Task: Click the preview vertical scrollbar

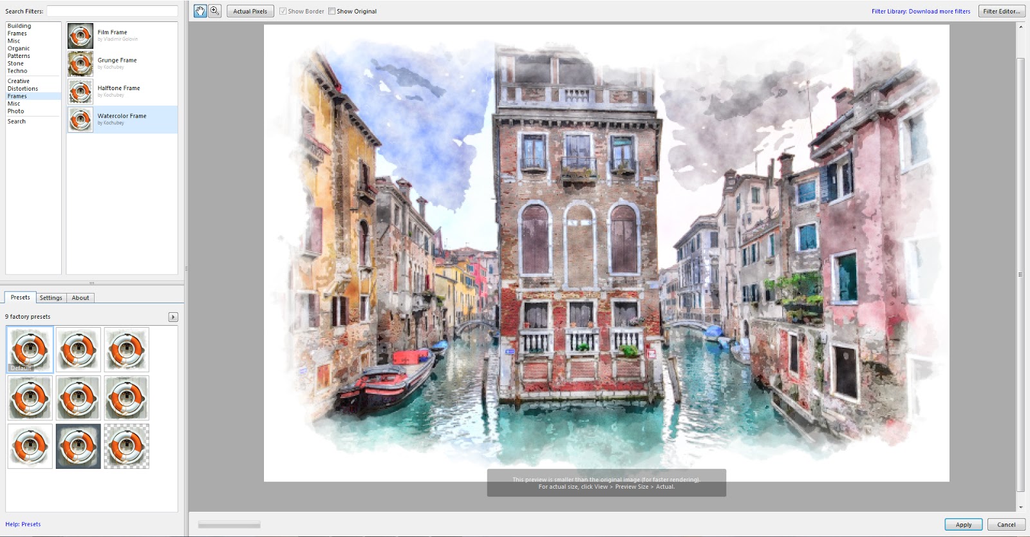Action: [x=1020, y=274]
